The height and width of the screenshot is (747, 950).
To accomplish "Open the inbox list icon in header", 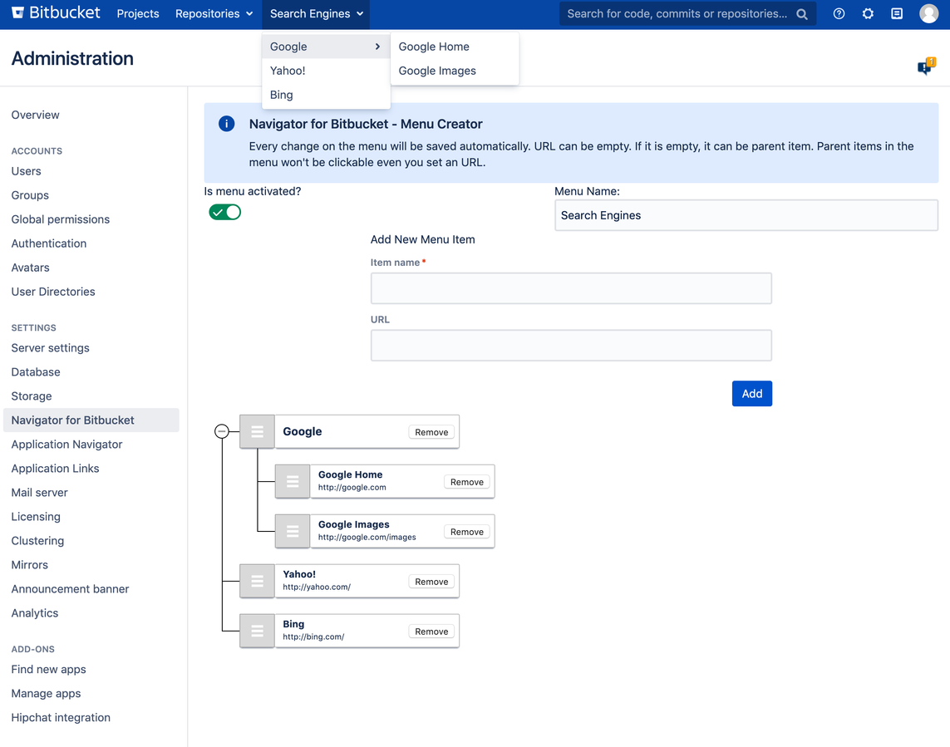I will click(x=897, y=13).
